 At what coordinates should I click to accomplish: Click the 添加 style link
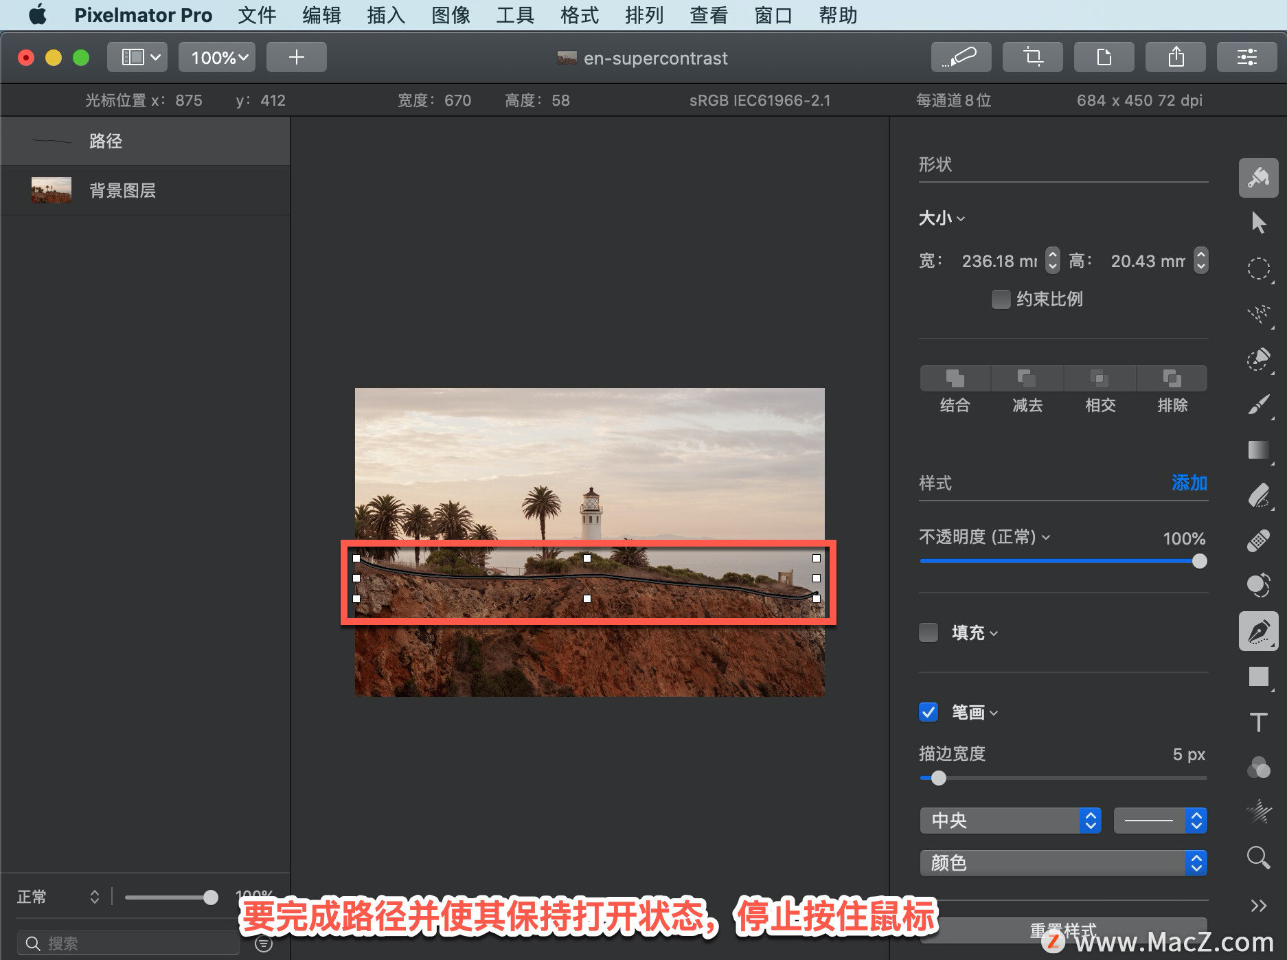1189,483
